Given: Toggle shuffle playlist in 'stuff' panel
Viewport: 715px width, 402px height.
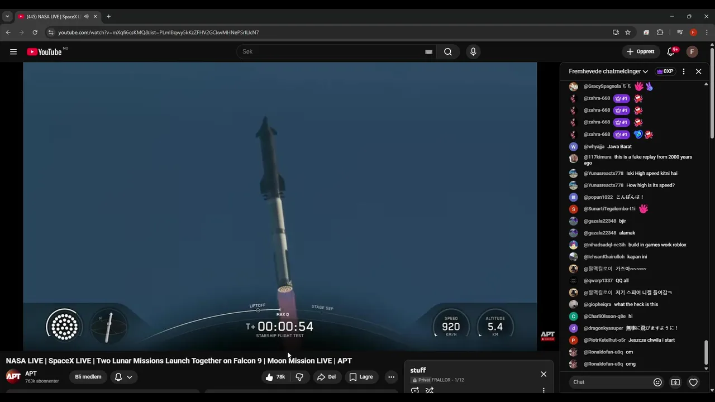Looking at the screenshot, I should 429,390.
